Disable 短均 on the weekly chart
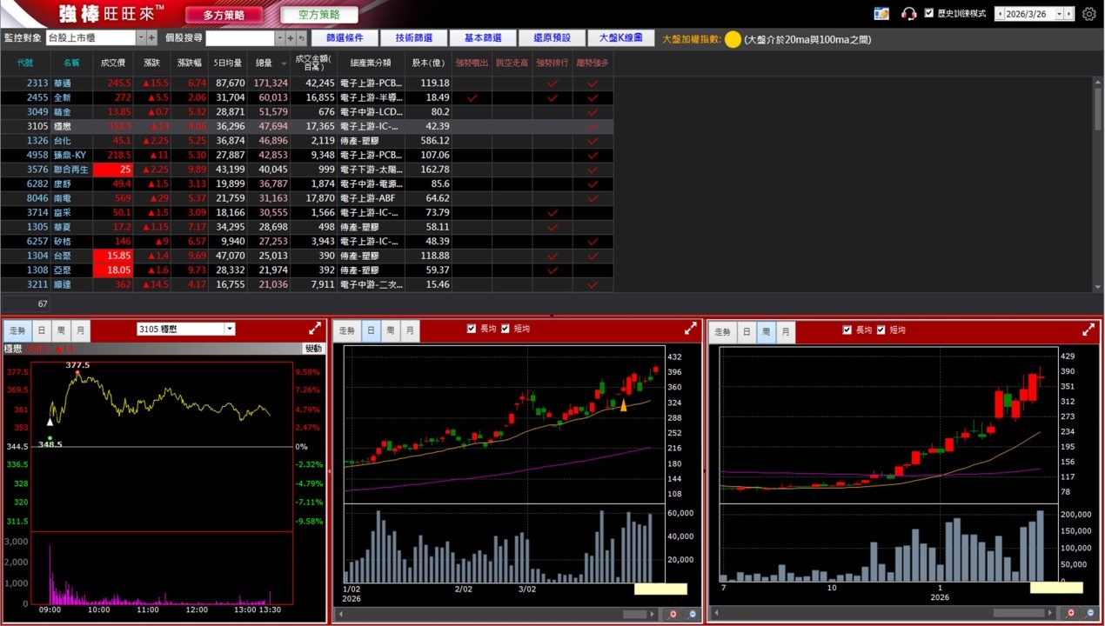 [881, 330]
